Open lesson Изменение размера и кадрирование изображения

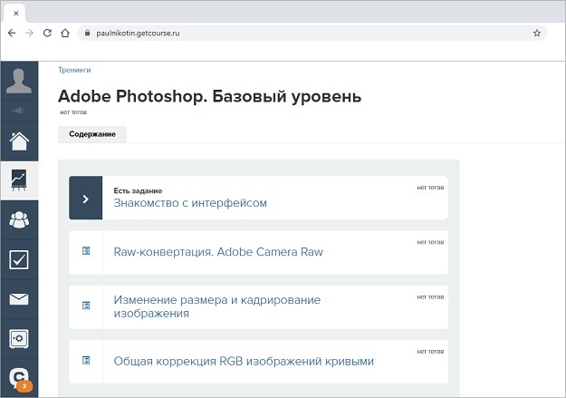[x=216, y=306]
